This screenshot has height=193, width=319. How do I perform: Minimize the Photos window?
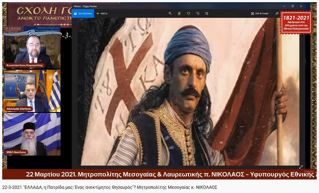[284, 6]
